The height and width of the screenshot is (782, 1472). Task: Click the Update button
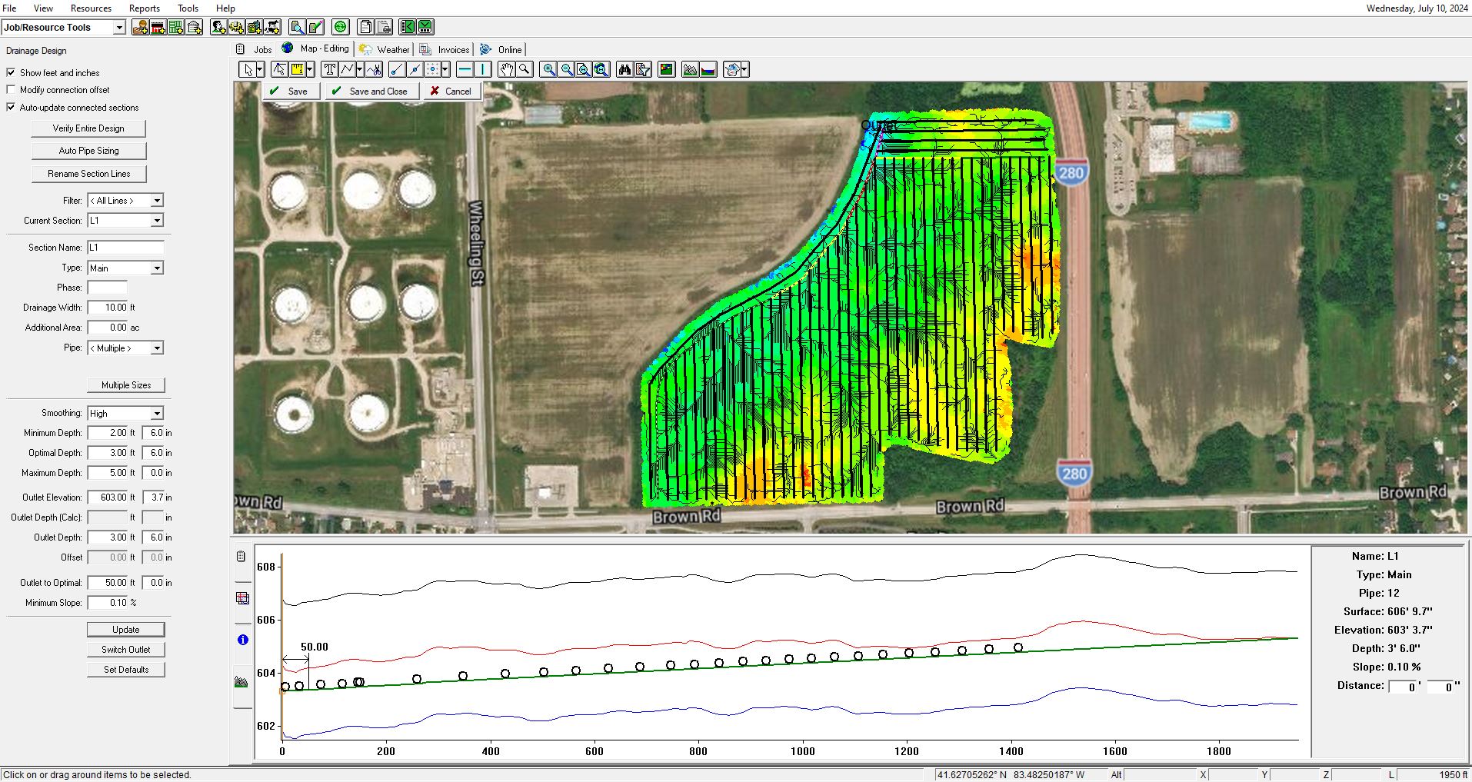tap(126, 630)
